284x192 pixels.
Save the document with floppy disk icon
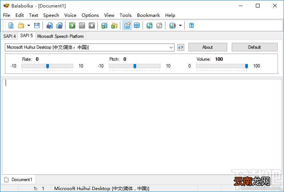click(37, 25)
